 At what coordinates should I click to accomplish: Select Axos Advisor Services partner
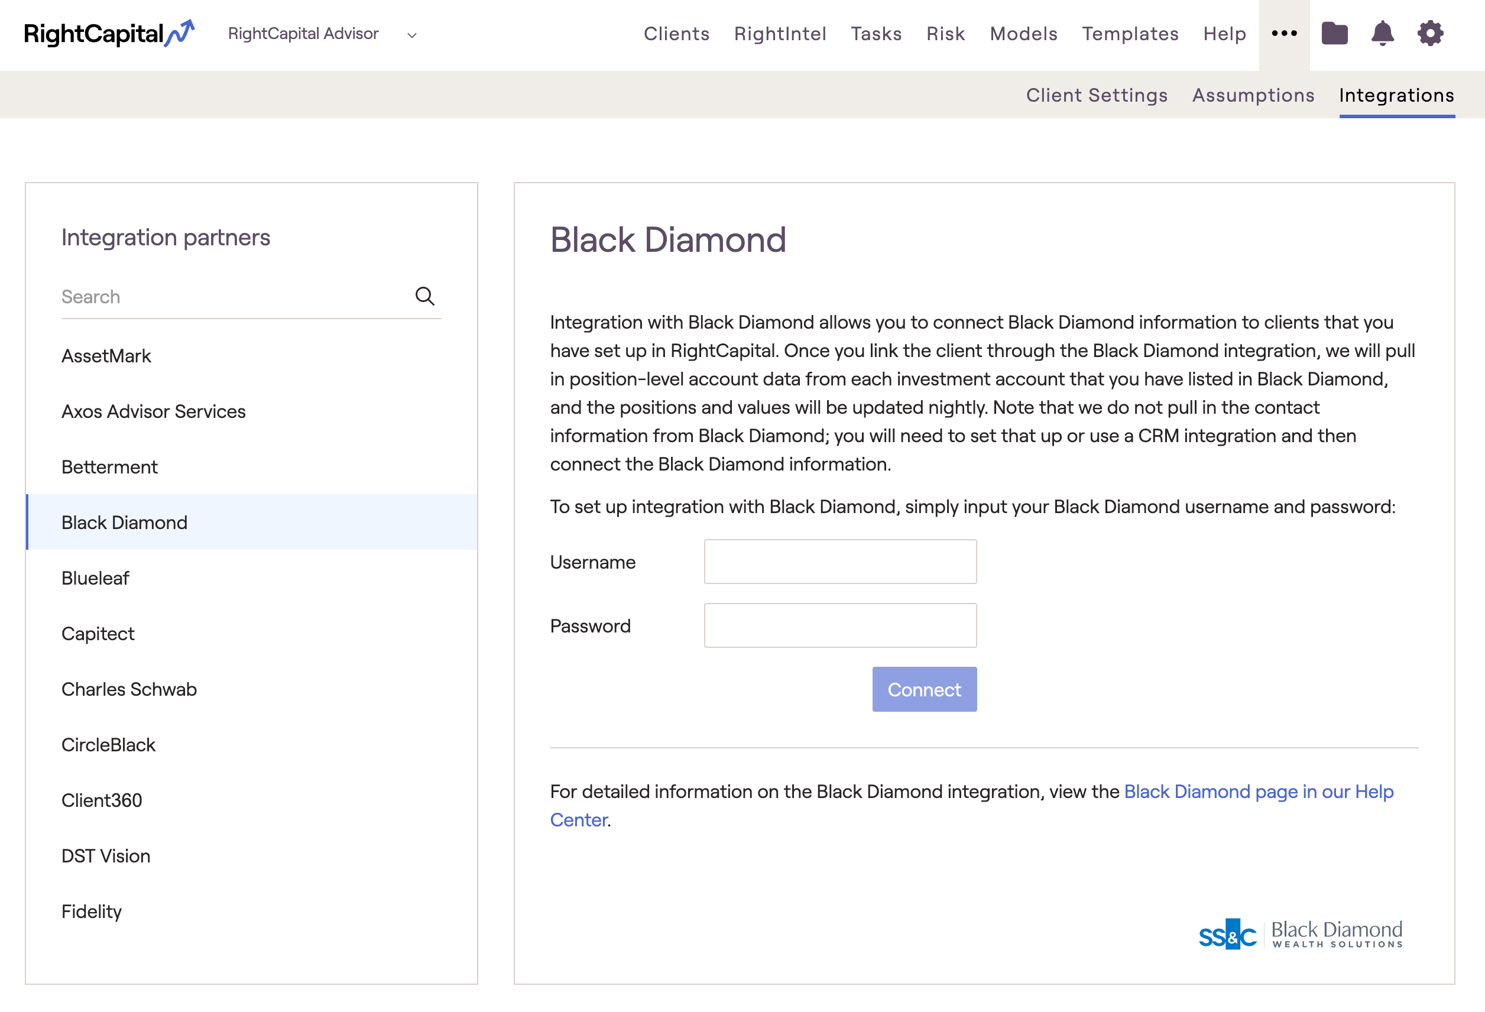click(x=251, y=411)
